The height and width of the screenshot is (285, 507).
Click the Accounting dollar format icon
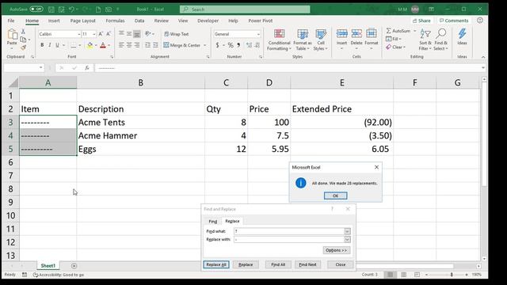tap(217, 45)
